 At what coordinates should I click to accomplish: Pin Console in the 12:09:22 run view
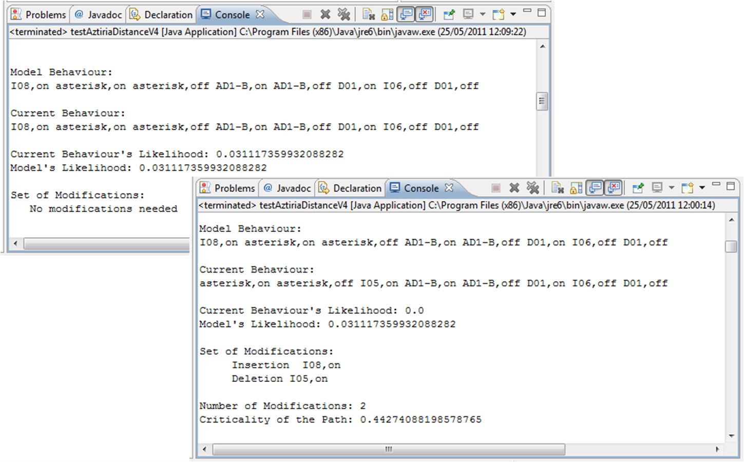(449, 14)
